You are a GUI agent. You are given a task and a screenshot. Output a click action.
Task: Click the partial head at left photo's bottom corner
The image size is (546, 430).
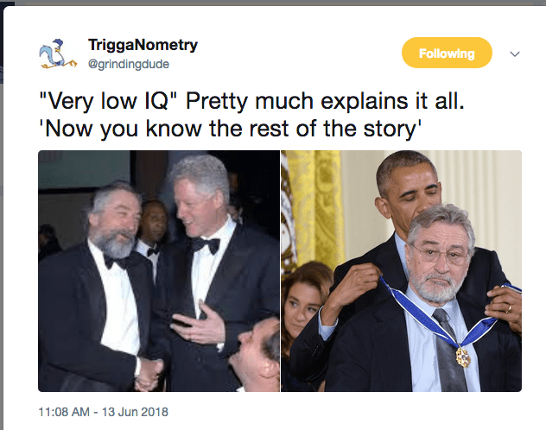pos(260,354)
